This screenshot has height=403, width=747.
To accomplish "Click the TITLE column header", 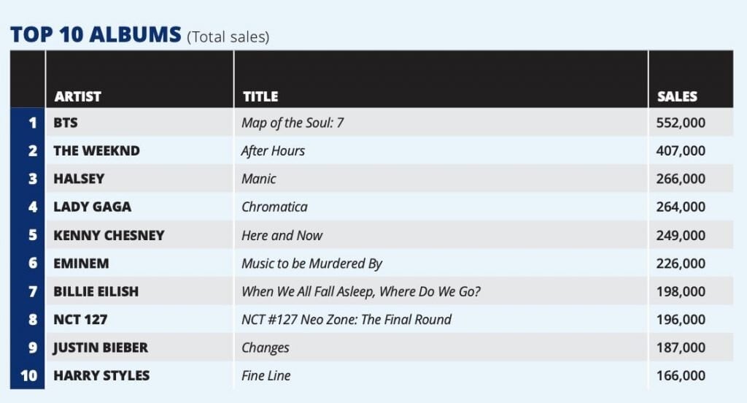I will coord(260,96).
